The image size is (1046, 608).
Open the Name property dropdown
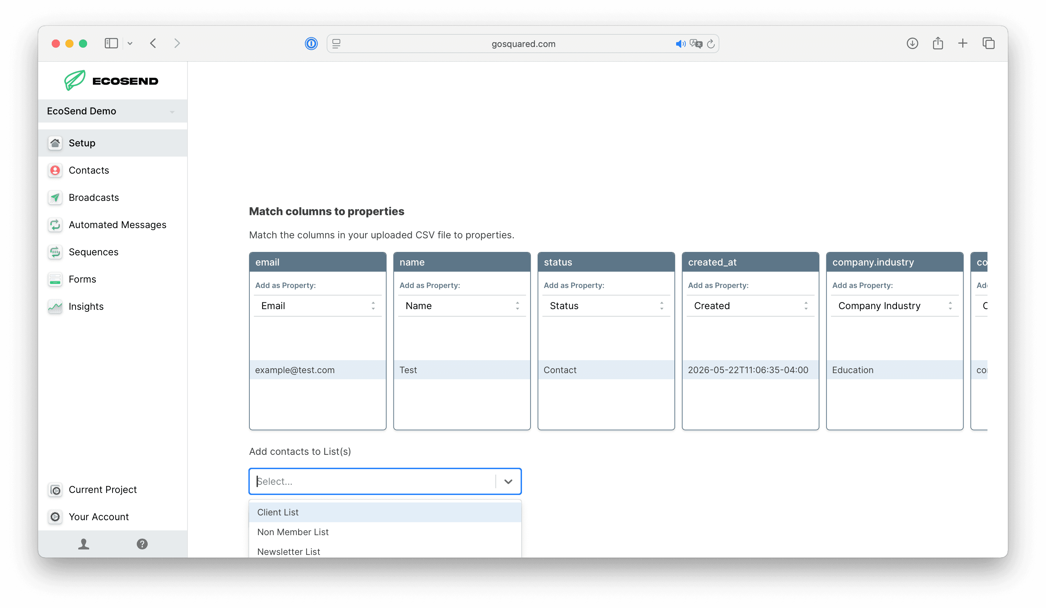click(462, 306)
